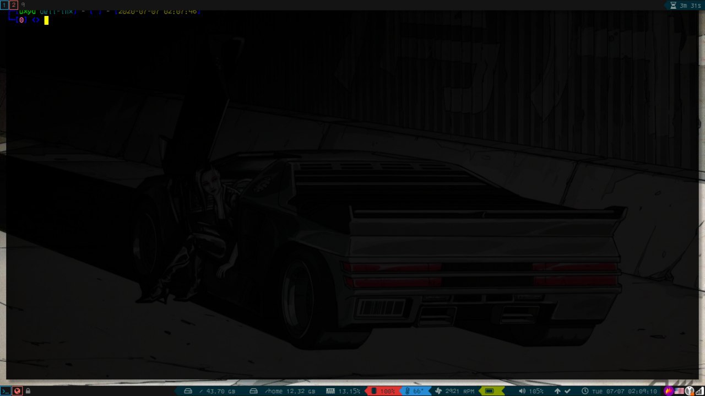705x396 pixels.
Task: Click the 43.70 GB root disk value
Action: click(x=221, y=392)
